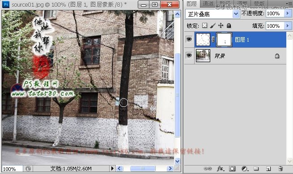
Task: Lock image pixels brush icon
Action: [x=212, y=25]
